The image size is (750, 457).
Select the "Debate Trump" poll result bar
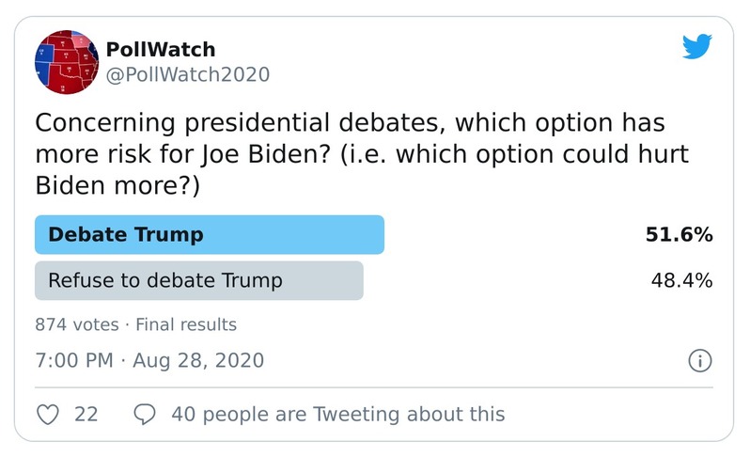(x=209, y=235)
